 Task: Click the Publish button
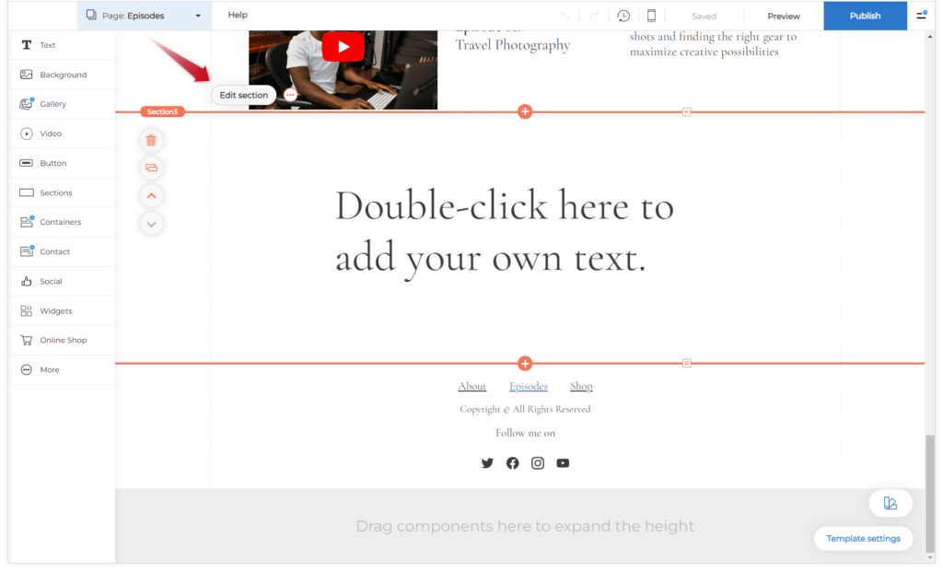[865, 16]
